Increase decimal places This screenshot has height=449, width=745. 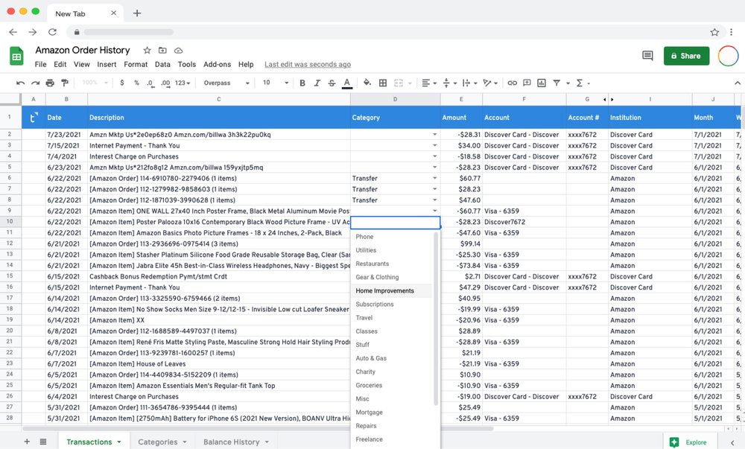click(165, 83)
